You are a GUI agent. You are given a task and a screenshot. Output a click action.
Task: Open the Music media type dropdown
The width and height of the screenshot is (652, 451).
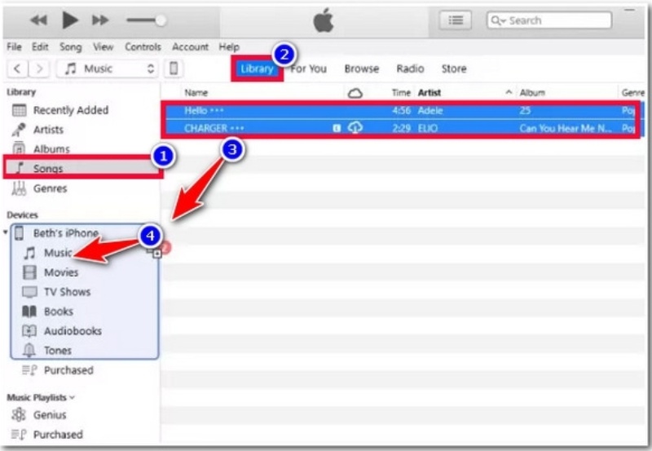click(x=108, y=69)
